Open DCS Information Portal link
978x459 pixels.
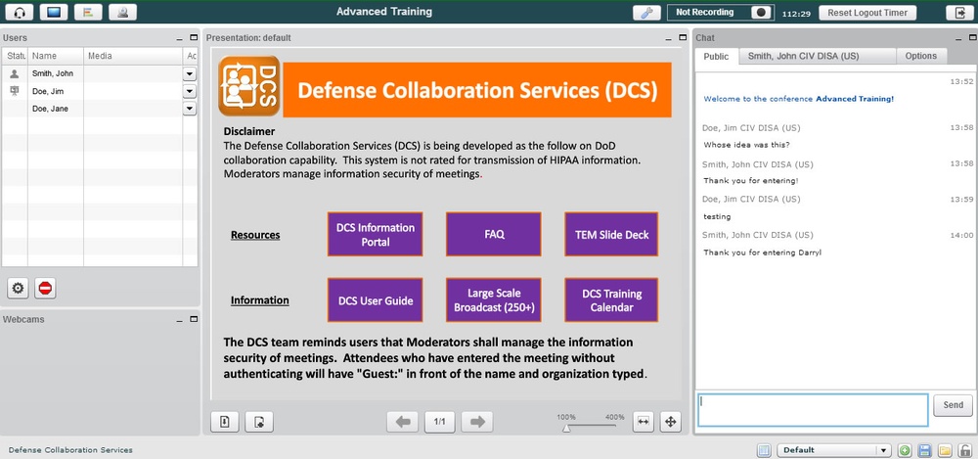point(375,234)
